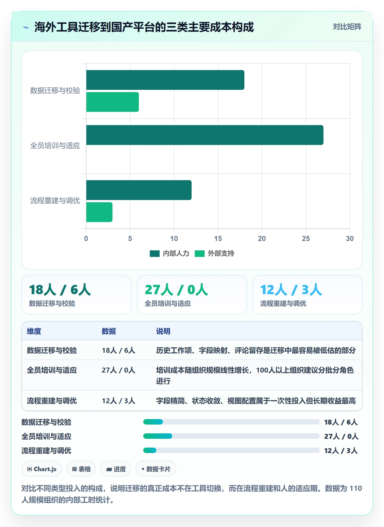This screenshot has height=527, width=384.
Task: Click the grid icon in the 表格 chip
Action: tap(74, 469)
